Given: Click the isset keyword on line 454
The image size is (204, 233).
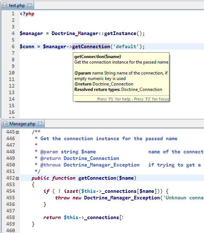Looking at the screenshot, I should 71,191.
